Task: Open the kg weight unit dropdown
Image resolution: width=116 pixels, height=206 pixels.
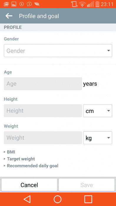Action: (x=98, y=138)
